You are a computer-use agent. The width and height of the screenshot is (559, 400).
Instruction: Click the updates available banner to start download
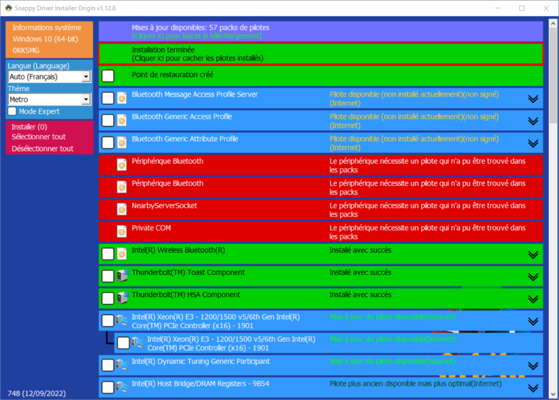tap(321, 31)
